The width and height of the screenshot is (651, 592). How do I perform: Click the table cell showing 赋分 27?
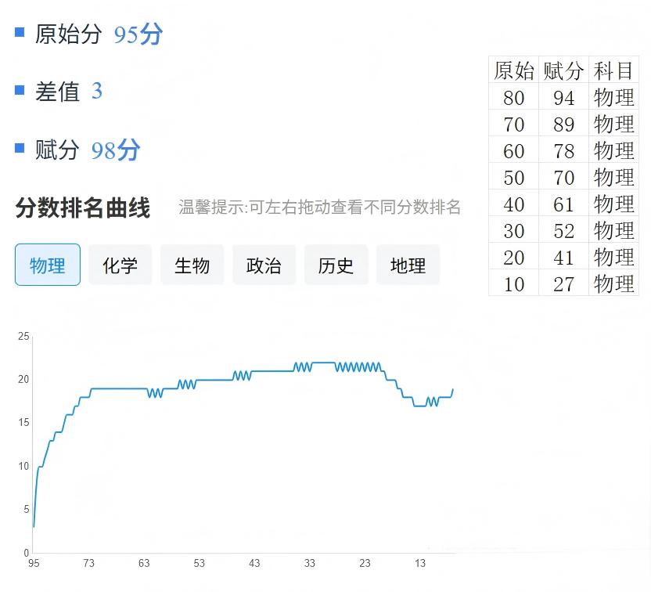pyautogui.click(x=563, y=284)
